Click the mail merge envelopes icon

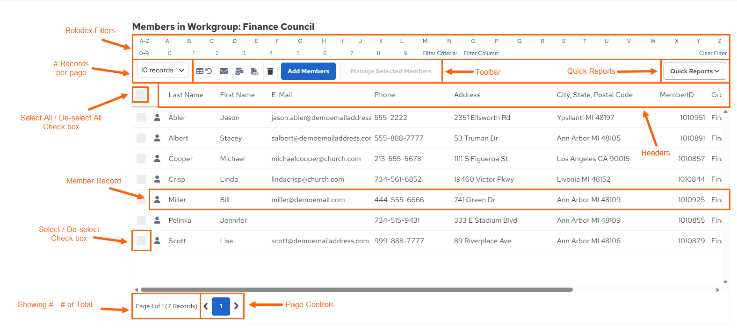(239, 71)
